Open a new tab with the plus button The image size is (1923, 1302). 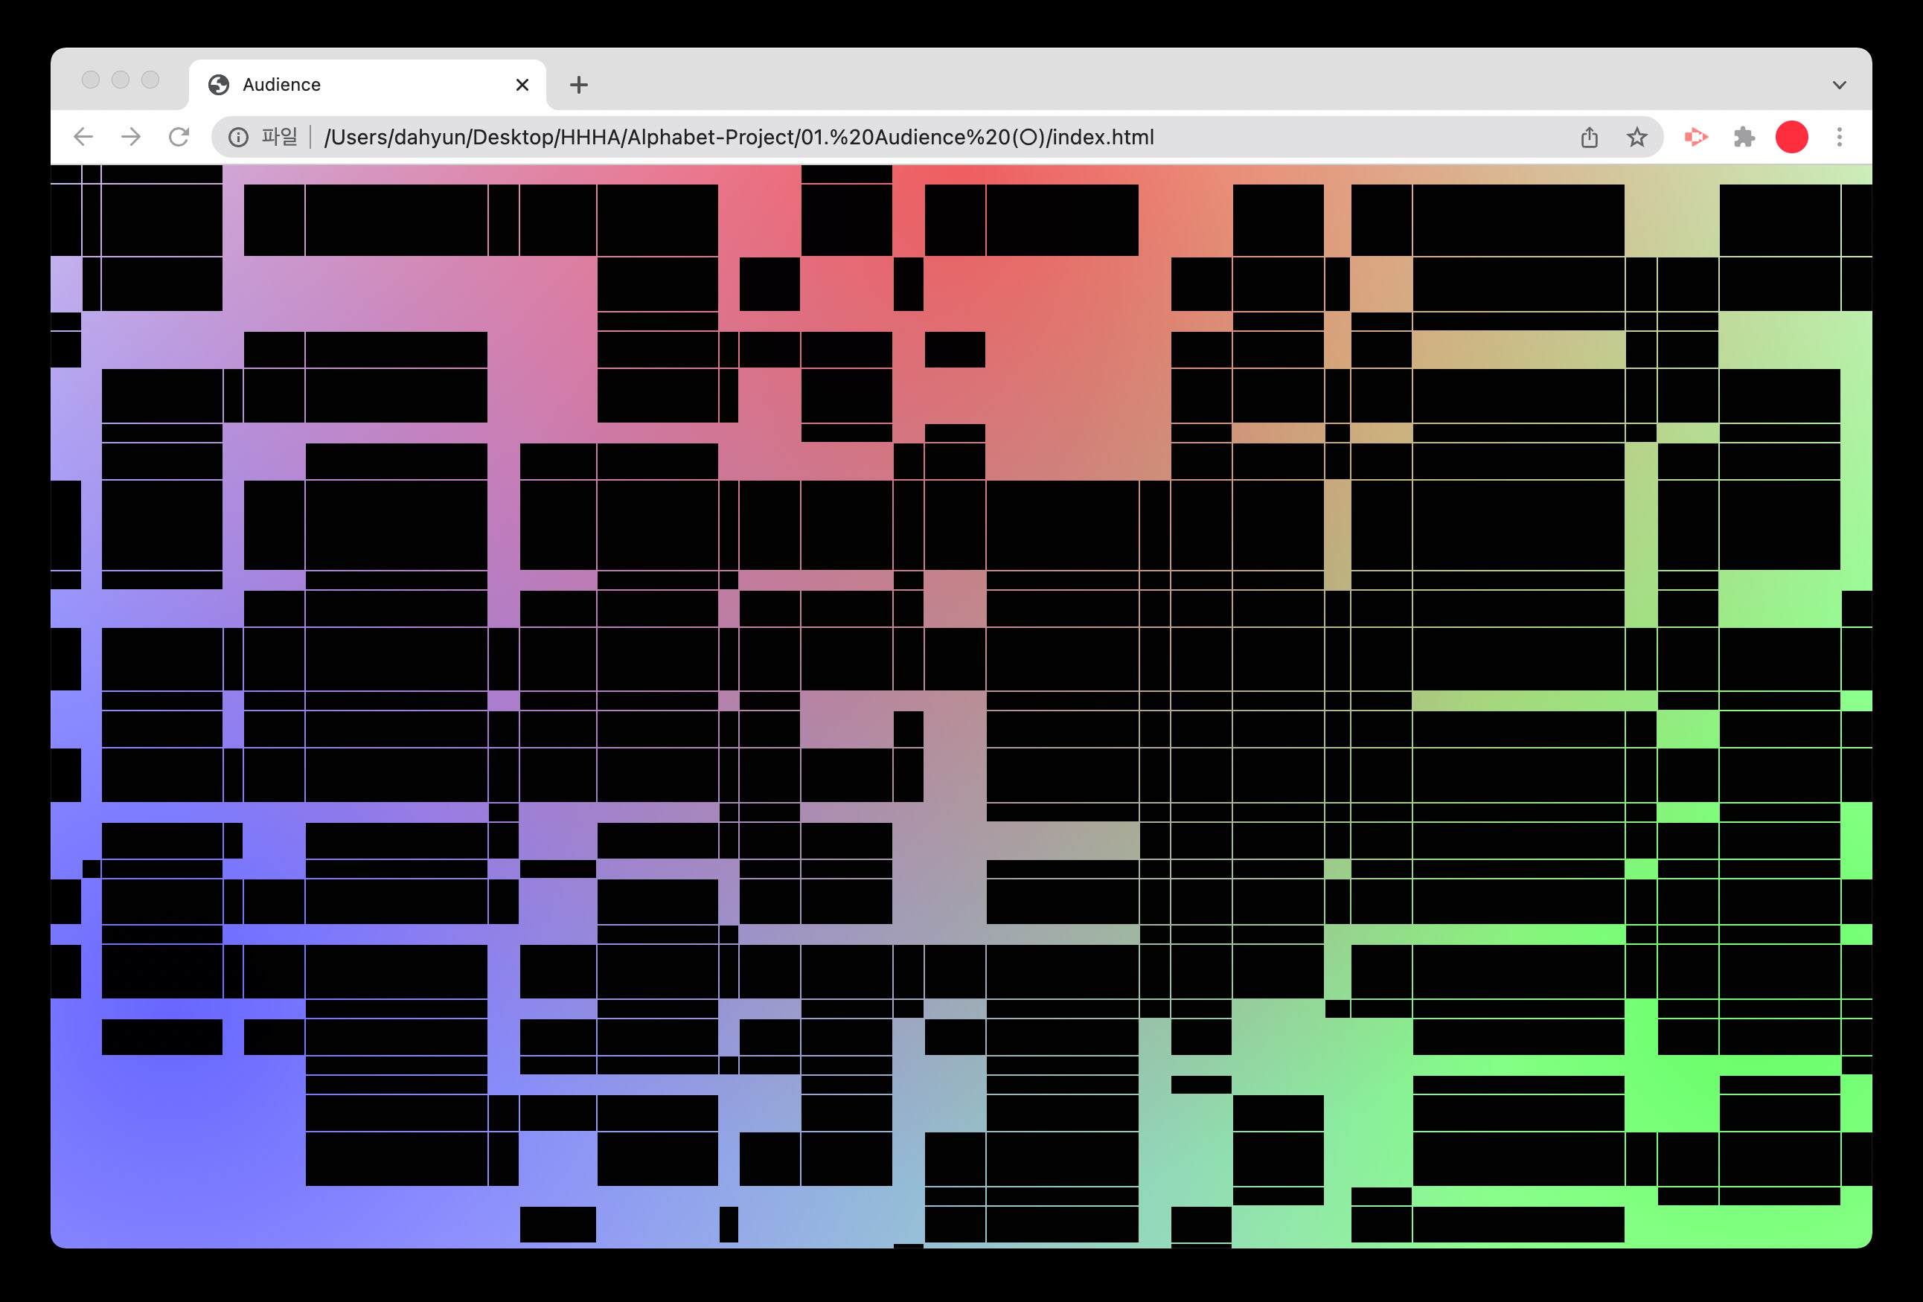[579, 86]
